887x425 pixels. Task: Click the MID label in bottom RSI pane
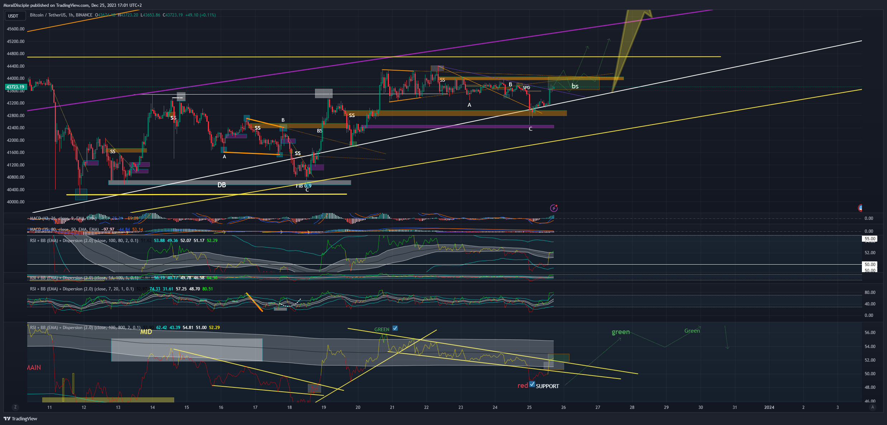[146, 332]
